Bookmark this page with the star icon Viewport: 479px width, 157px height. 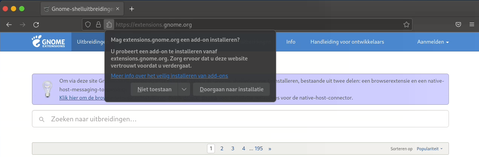click(x=406, y=25)
